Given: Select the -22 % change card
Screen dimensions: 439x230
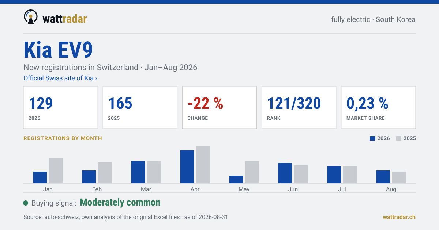Looking at the screenshot, I should pyautogui.click(x=219, y=107).
